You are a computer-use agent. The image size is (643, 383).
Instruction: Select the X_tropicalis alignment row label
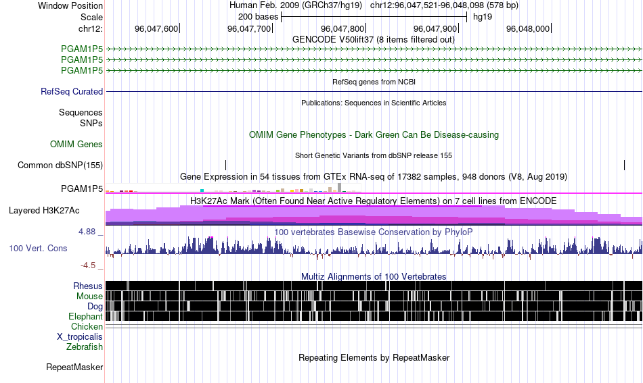(x=80, y=337)
